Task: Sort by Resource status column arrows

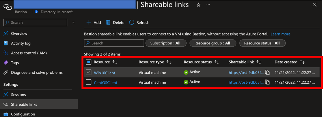Action: pos(216,62)
